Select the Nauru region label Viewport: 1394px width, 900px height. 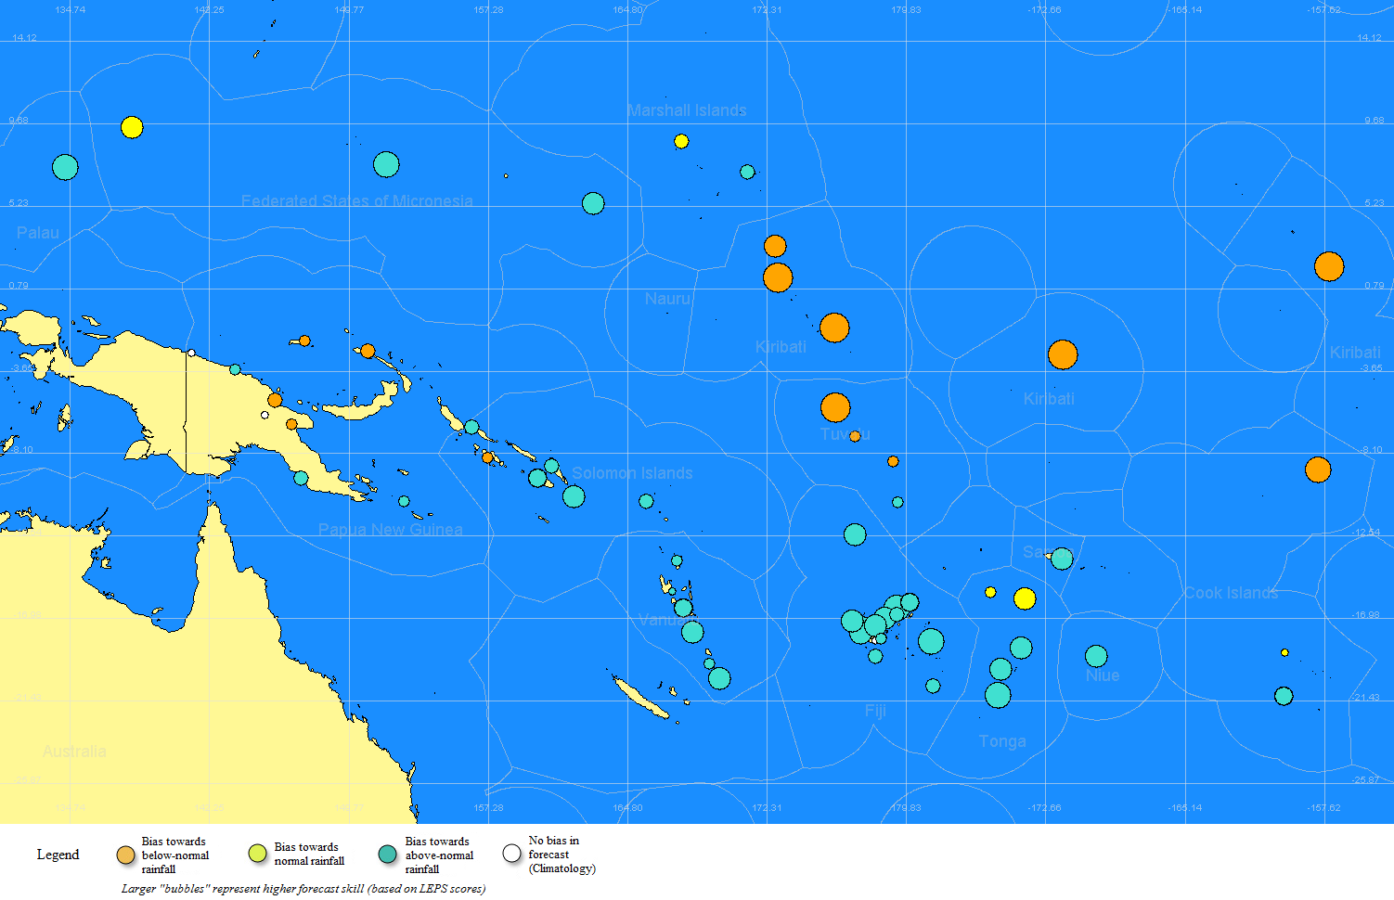click(x=667, y=299)
